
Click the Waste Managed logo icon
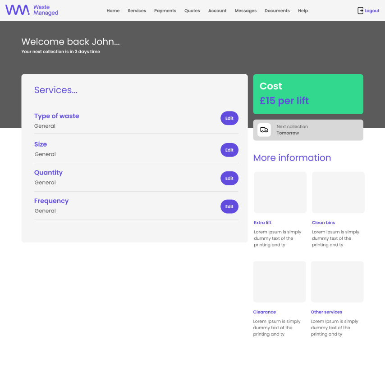tap(18, 10)
